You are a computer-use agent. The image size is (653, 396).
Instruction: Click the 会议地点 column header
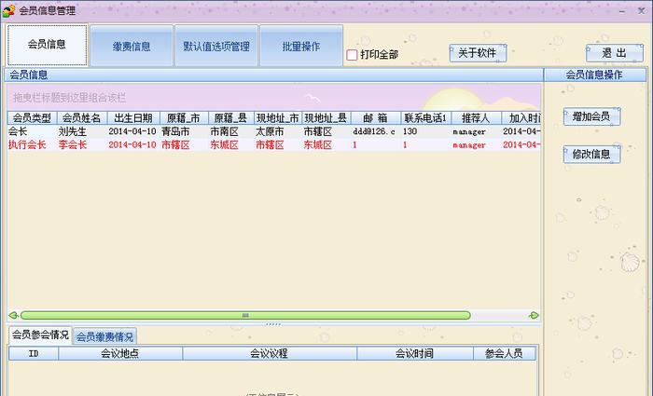click(x=120, y=353)
